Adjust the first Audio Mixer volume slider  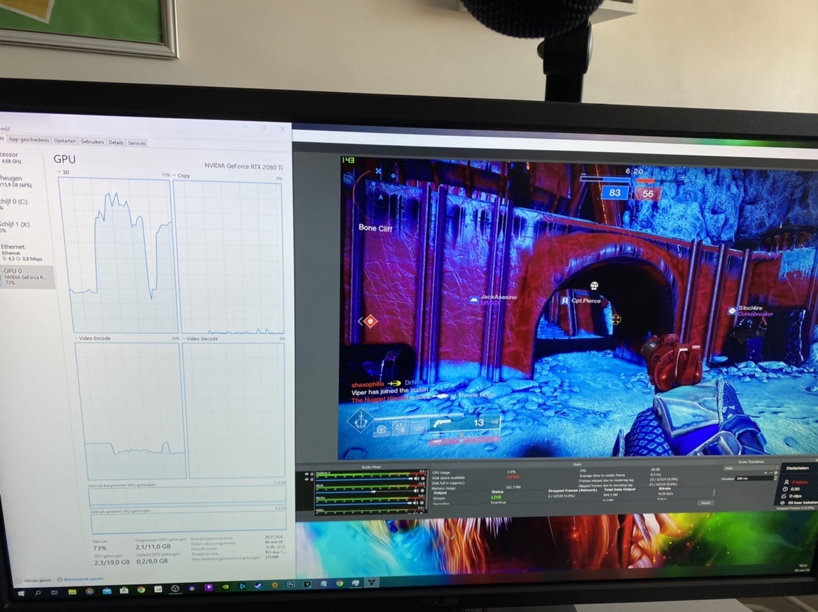tap(364, 479)
